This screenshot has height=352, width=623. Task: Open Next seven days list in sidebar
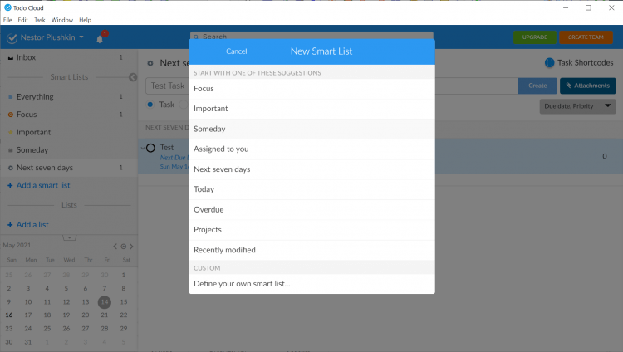pyautogui.click(x=69, y=168)
